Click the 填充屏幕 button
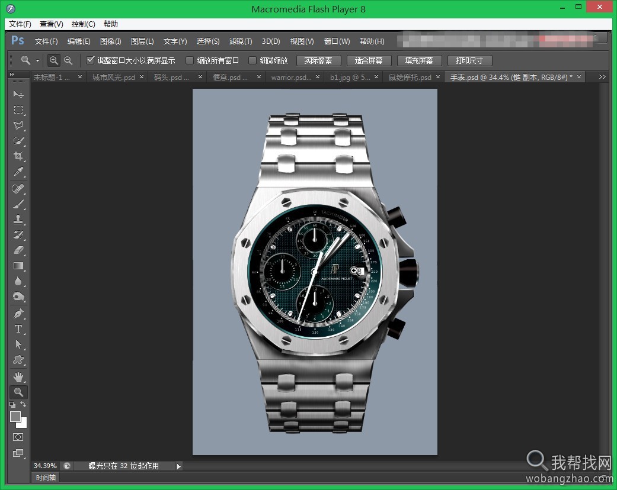Image resolution: width=617 pixels, height=490 pixels. [419, 60]
